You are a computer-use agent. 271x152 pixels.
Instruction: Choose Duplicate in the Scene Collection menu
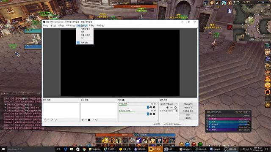85,32
